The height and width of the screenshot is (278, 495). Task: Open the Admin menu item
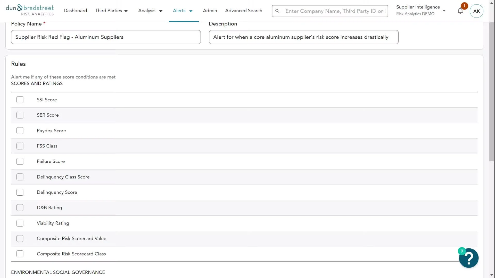click(210, 11)
